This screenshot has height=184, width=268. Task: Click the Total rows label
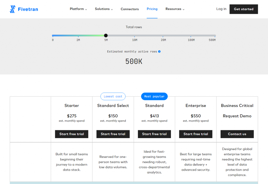click(134, 27)
